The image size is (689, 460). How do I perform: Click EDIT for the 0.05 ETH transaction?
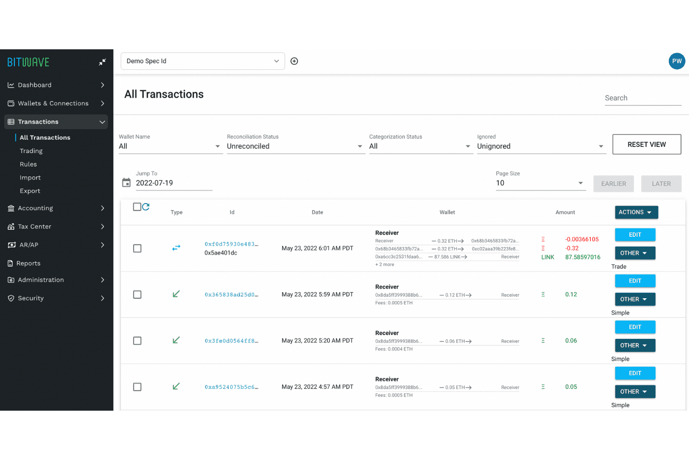[x=635, y=373]
